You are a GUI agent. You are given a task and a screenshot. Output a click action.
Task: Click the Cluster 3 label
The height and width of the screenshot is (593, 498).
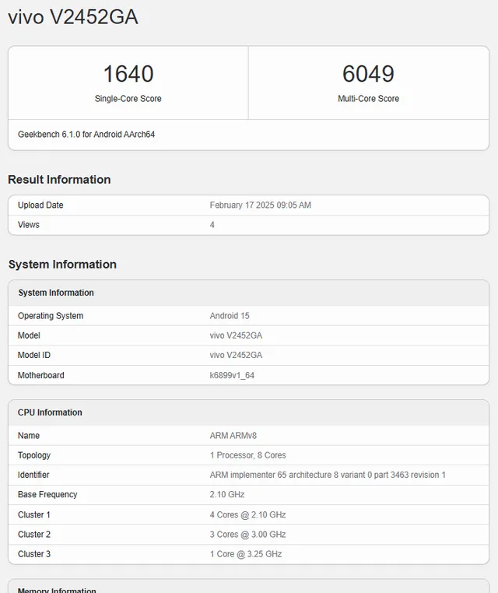(x=34, y=554)
